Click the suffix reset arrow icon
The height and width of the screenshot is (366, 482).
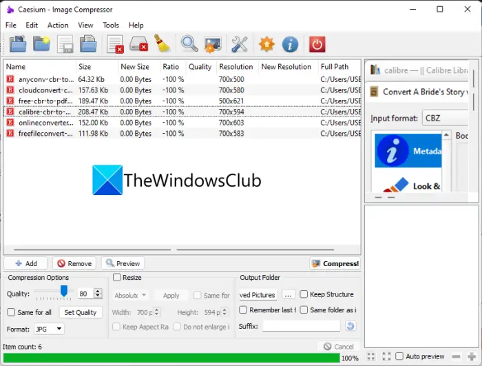(350, 325)
